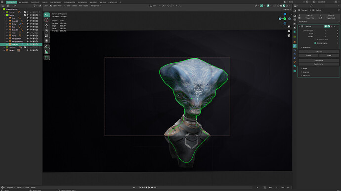341x191 pixels.
Task: Select the Move tool
Action: point(46,26)
